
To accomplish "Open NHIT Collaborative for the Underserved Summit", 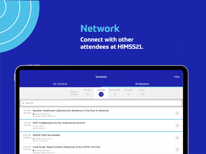I will 101,126.
